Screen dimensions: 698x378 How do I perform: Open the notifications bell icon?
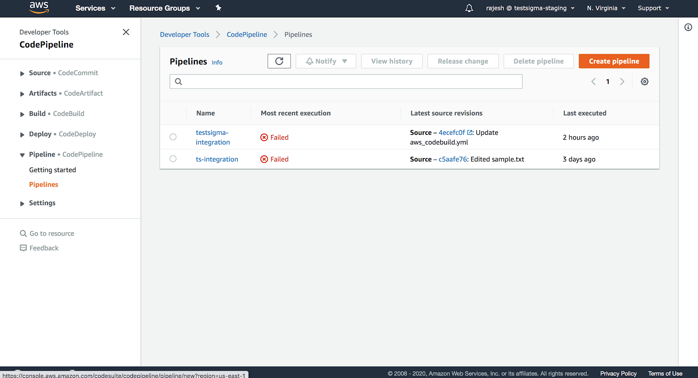tap(469, 8)
